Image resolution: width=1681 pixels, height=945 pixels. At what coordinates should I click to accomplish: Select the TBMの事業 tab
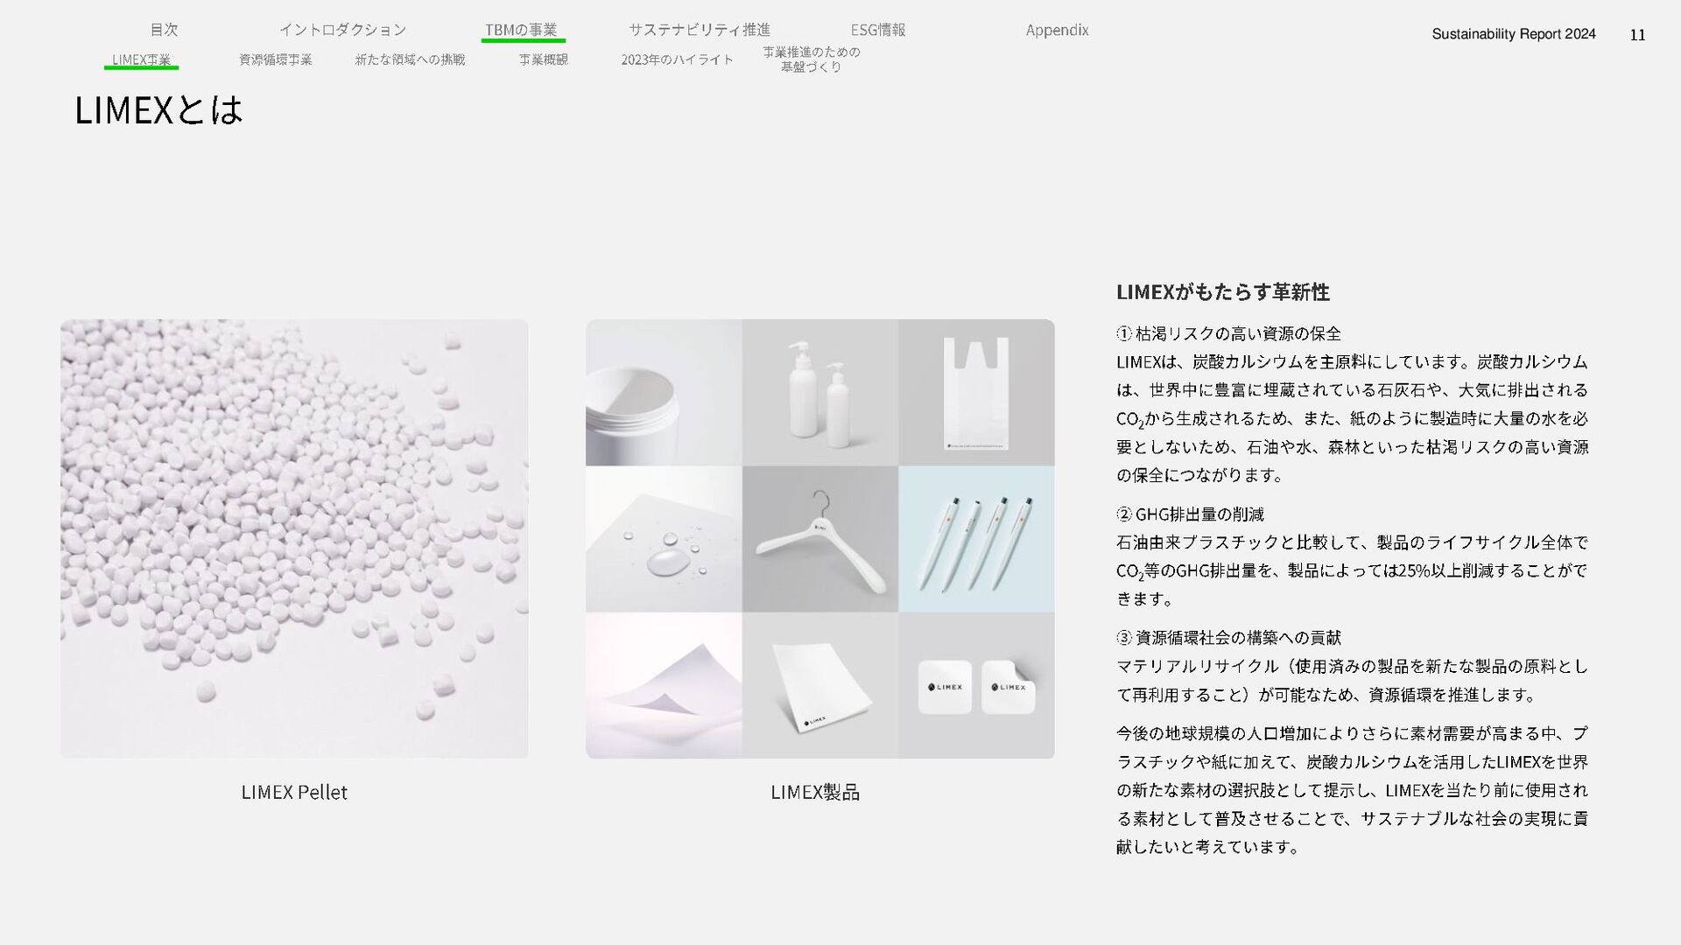point(521,30)
